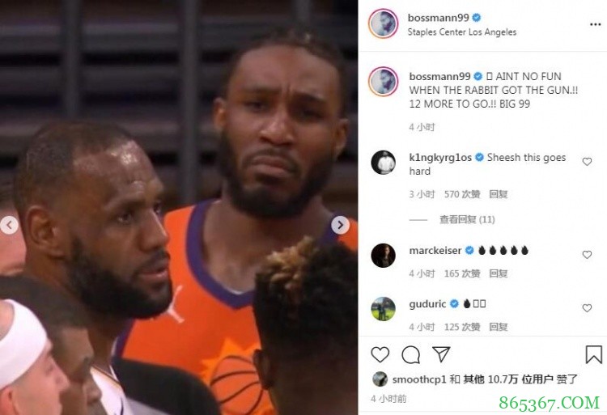Open bossmann99 profile from header username
The image size is (607, 415).
(438, 18)
